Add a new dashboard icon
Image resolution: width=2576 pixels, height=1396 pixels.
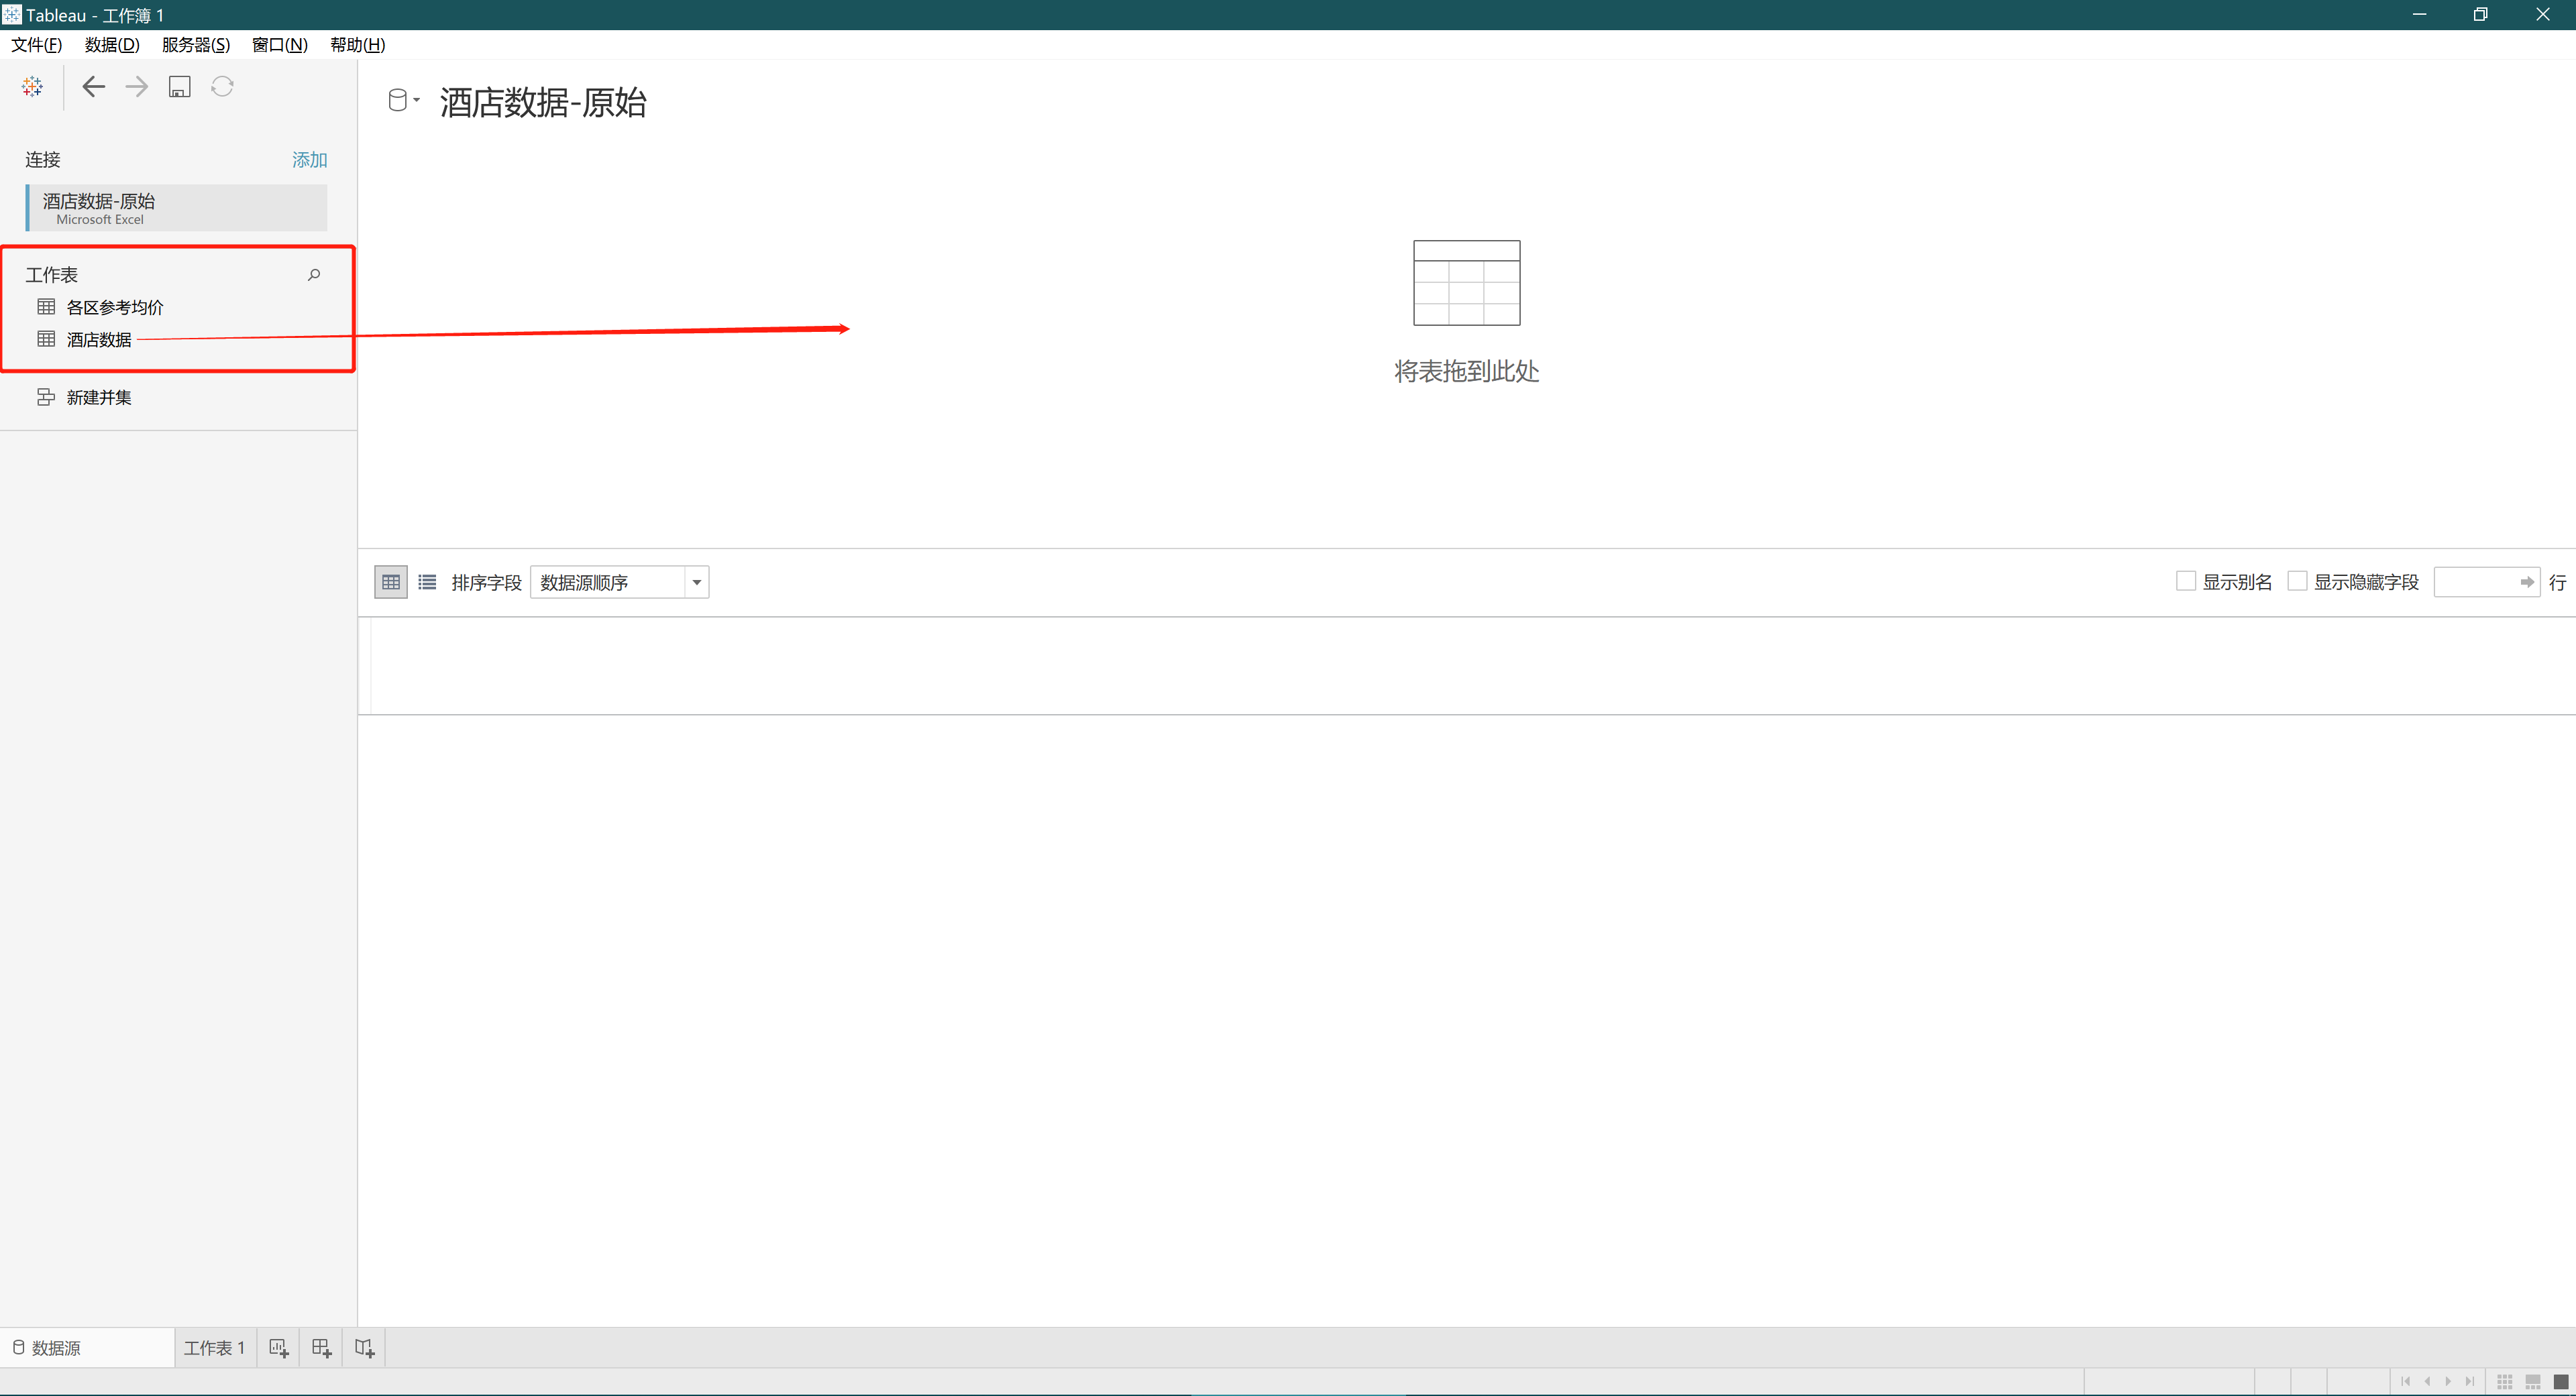321,1348
